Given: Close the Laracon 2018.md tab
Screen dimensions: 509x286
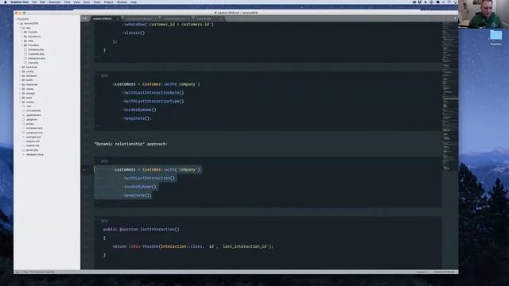Looking at the screenshot, I should point(118,18).
